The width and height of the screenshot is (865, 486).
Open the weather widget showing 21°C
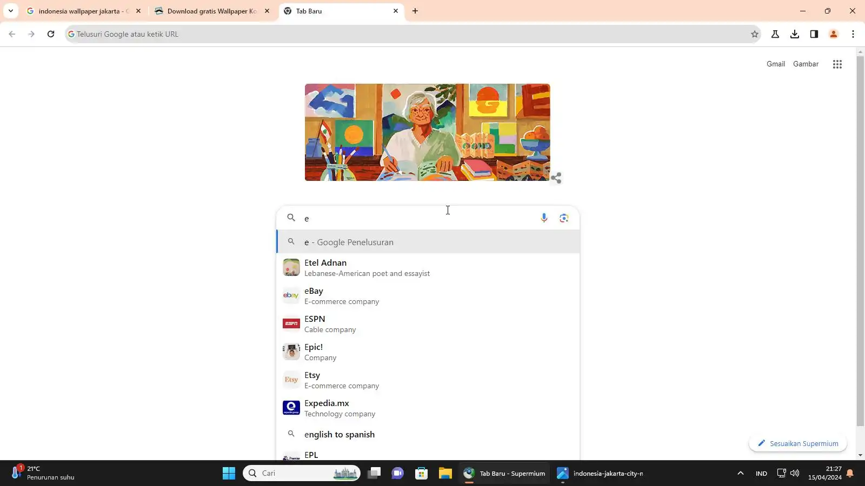point(43,473)
